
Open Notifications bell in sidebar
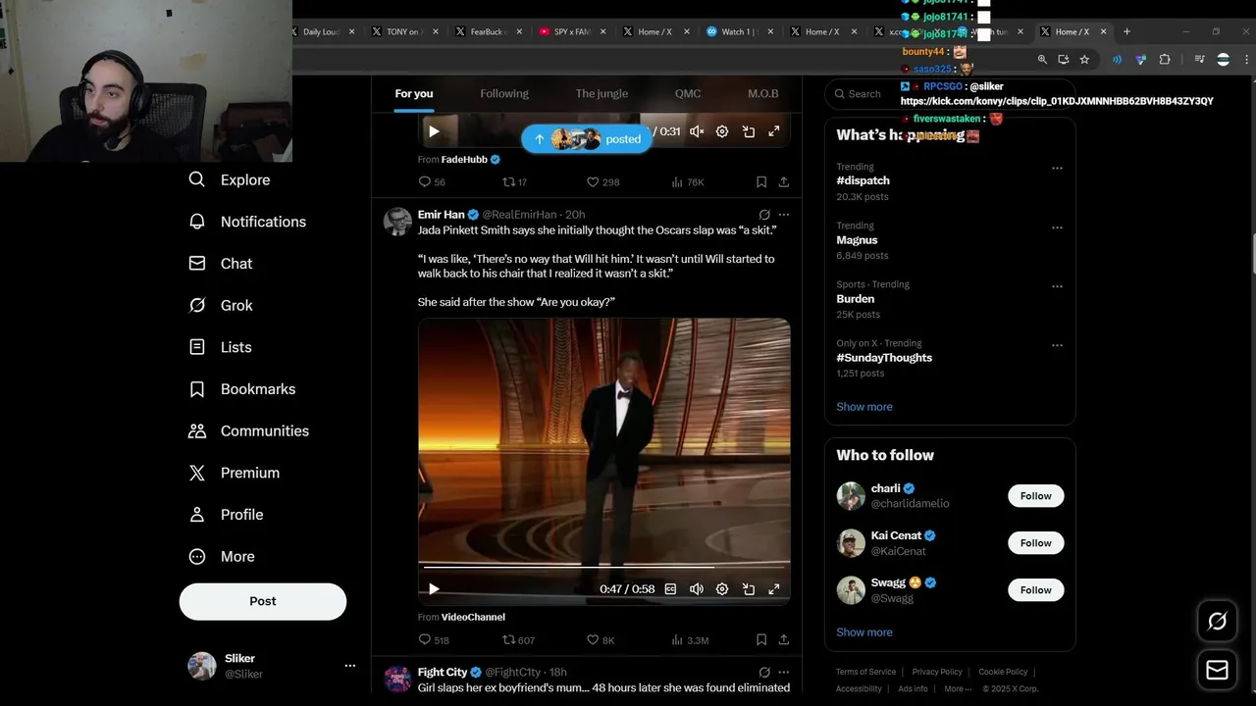247,222
